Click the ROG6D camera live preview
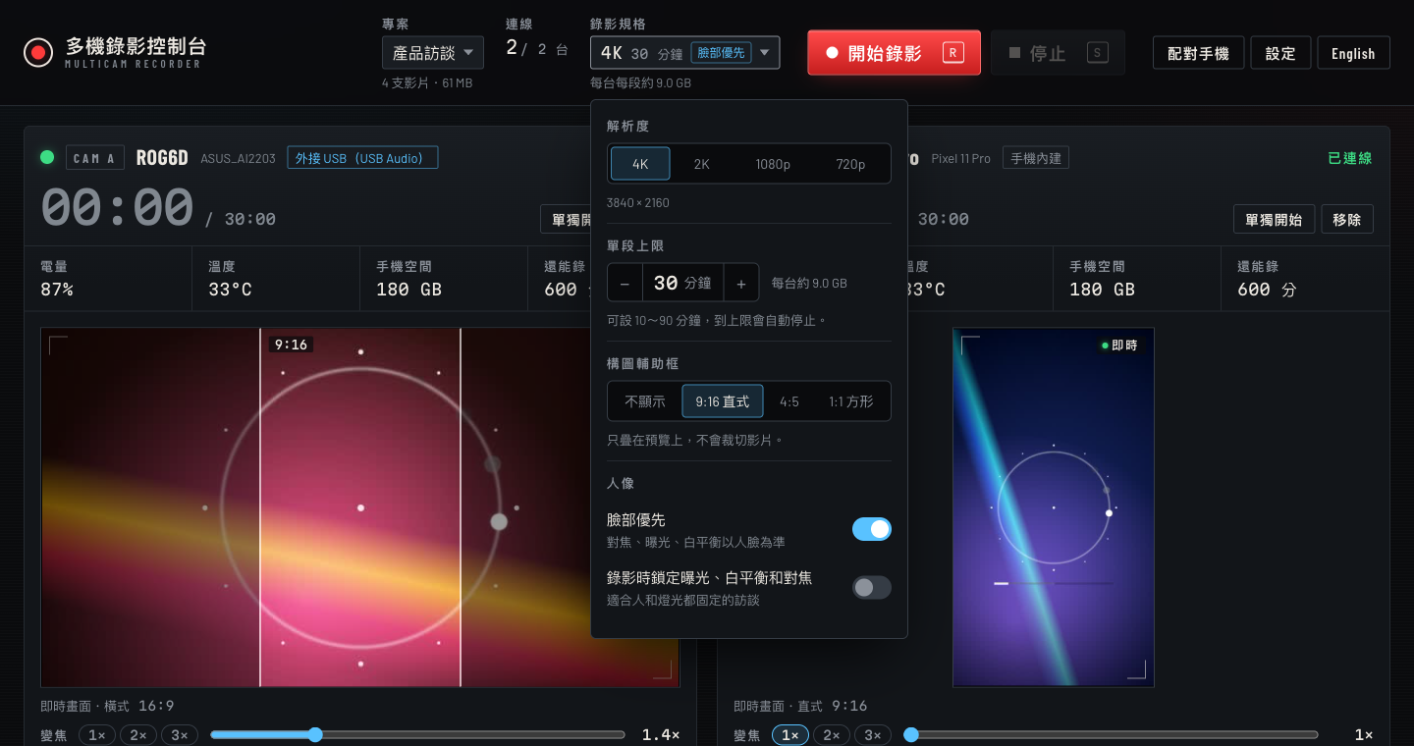 (x=359, y=506)
